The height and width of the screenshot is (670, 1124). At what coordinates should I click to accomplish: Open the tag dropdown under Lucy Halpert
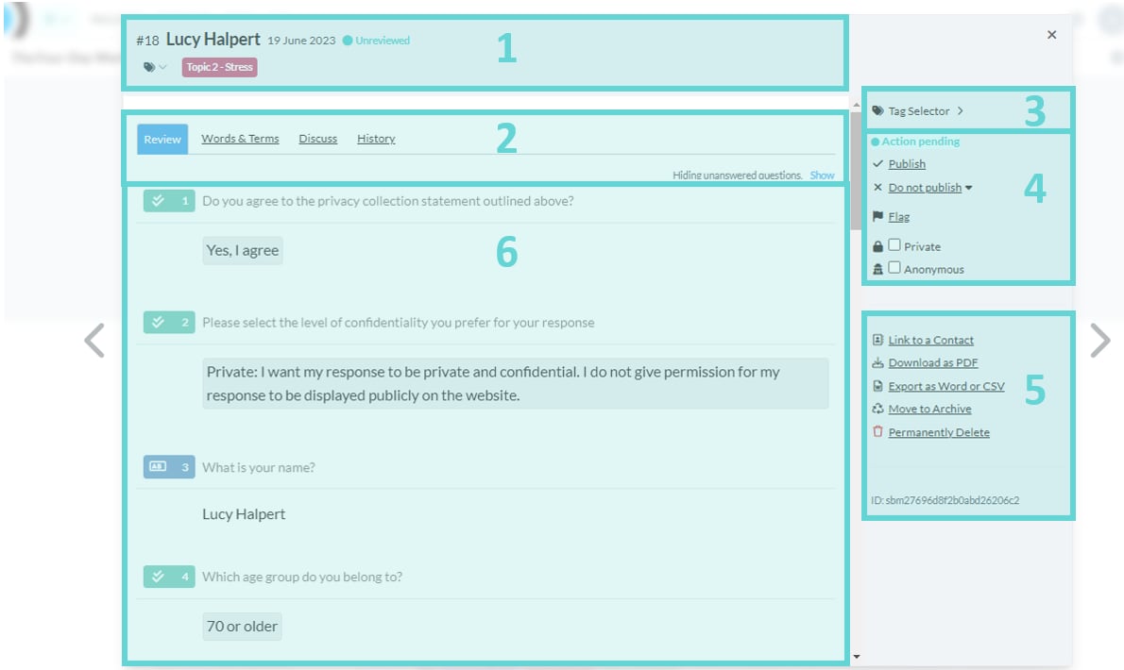tap(155, 67)
